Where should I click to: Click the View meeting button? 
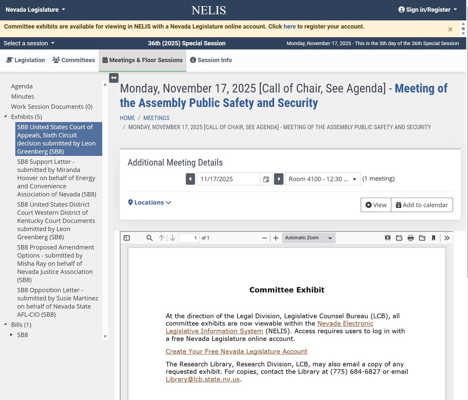click(x=376, y=205)
